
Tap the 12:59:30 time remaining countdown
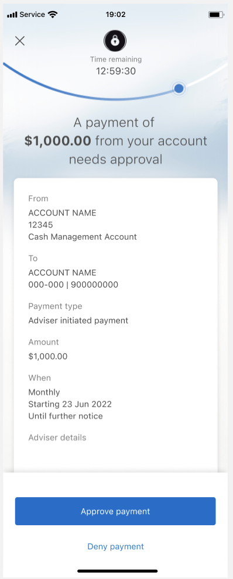pos(116,71)
